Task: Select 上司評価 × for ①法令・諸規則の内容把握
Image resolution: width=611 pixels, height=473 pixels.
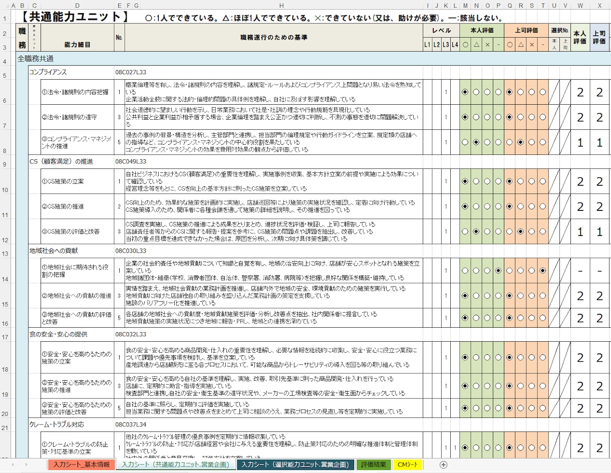Action: pos(532,92)
